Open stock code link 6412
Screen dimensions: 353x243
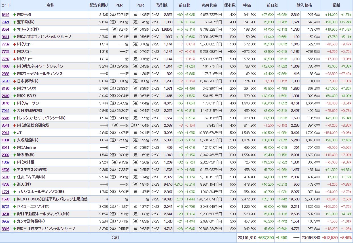[5, 15]
